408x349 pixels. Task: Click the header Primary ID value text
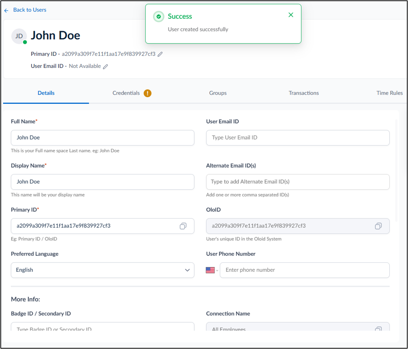point(108,54)
